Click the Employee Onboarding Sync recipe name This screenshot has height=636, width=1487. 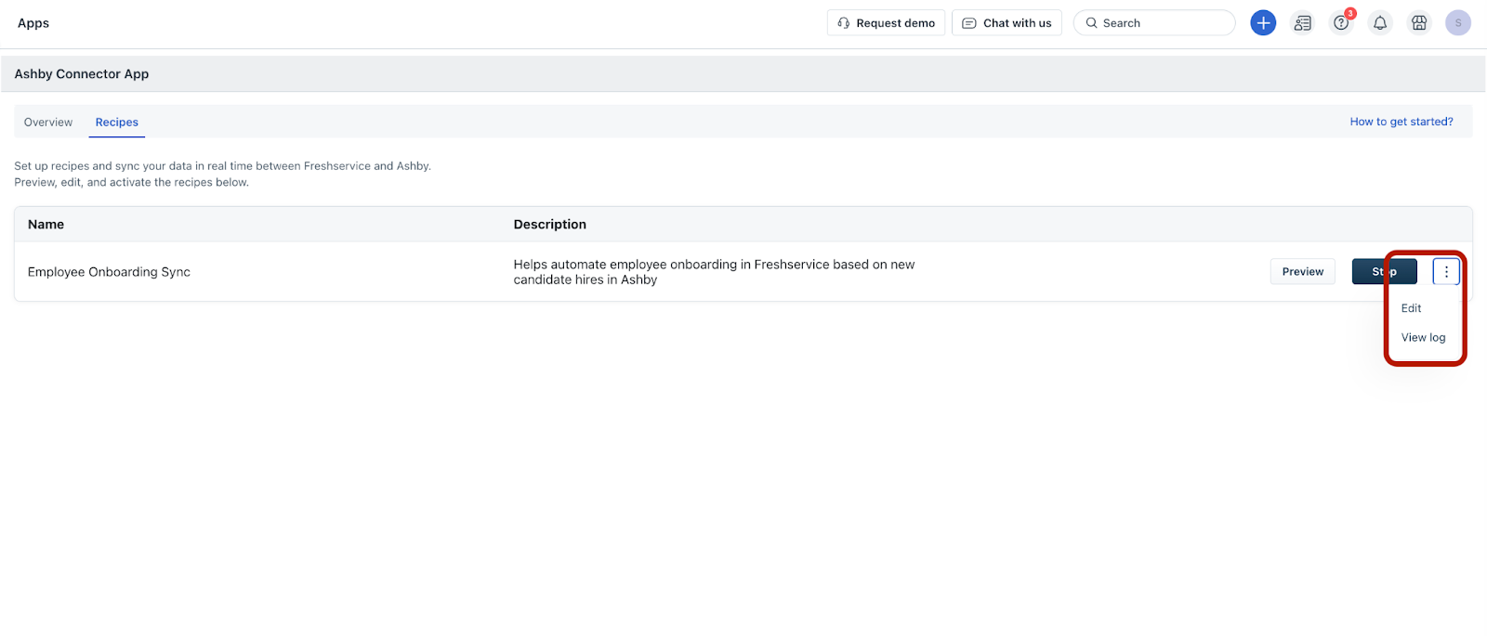(109, 272)
